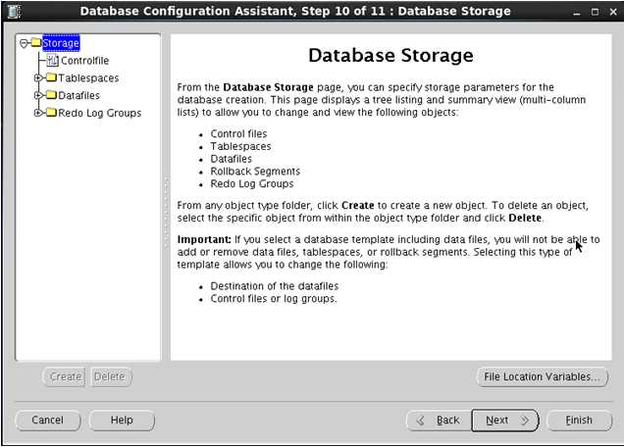
Task: Select the Controlfile tree item
Action: (x=84, y=61)
